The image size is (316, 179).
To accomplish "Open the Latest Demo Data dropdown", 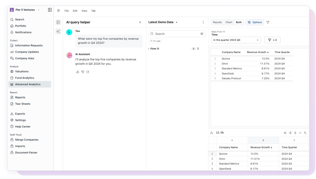I will [x=163, y=22].
